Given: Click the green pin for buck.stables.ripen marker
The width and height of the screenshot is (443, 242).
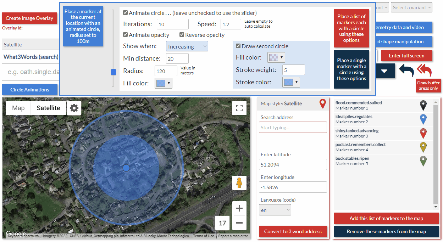Looking at the screenshot, I should coord(423,161).
